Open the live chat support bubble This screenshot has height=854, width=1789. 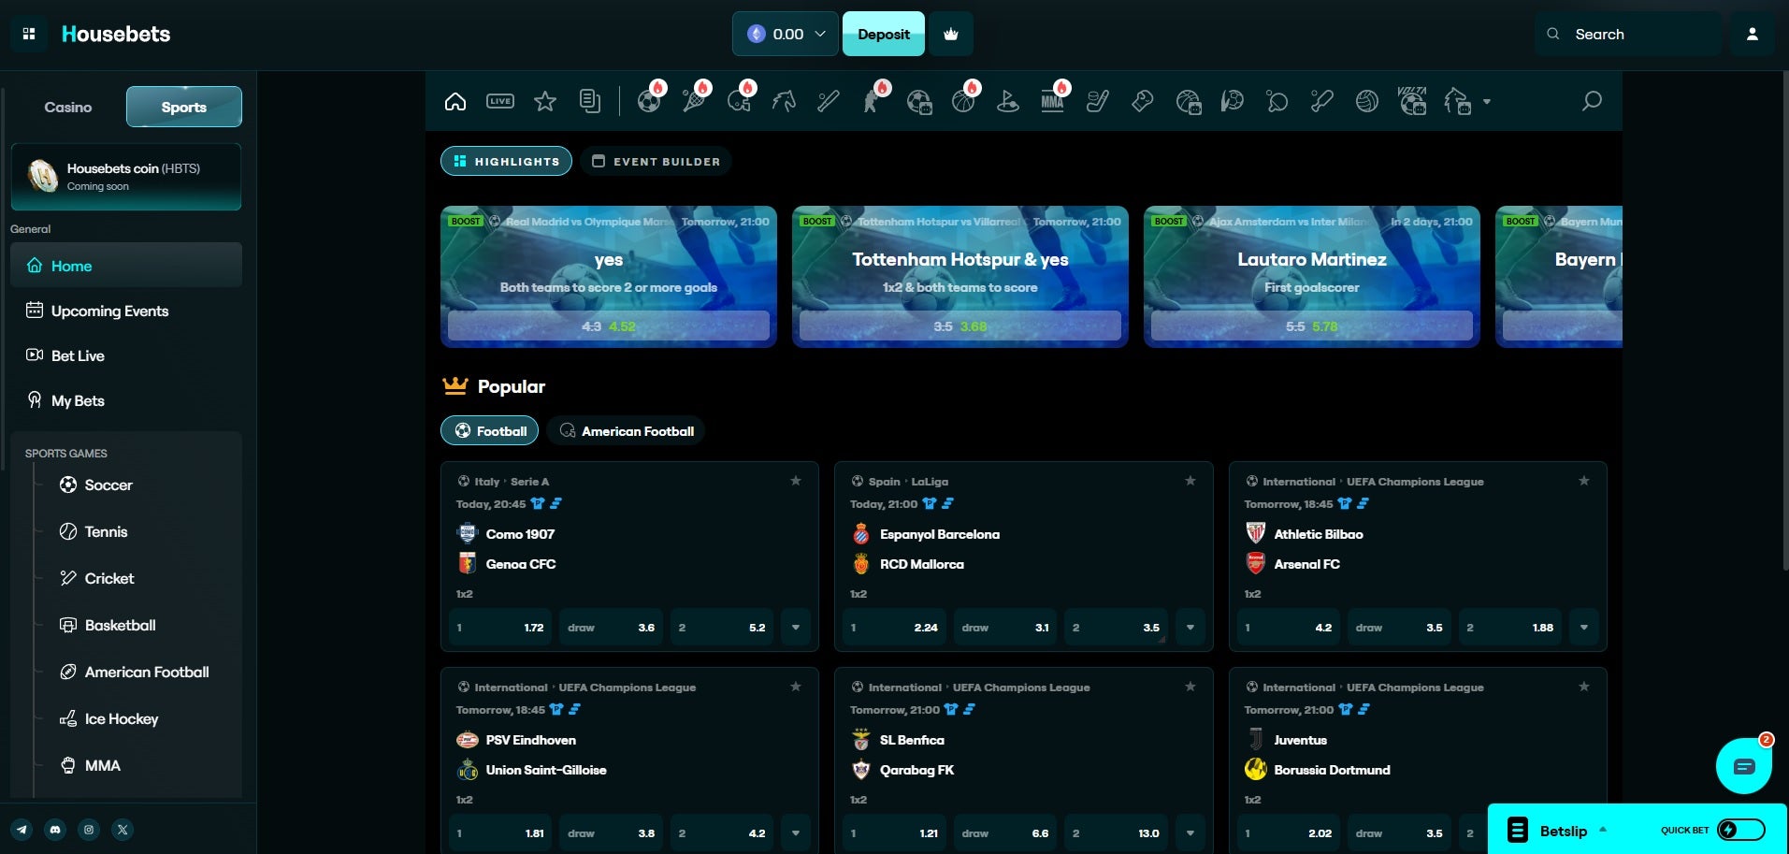[1743, 766]
